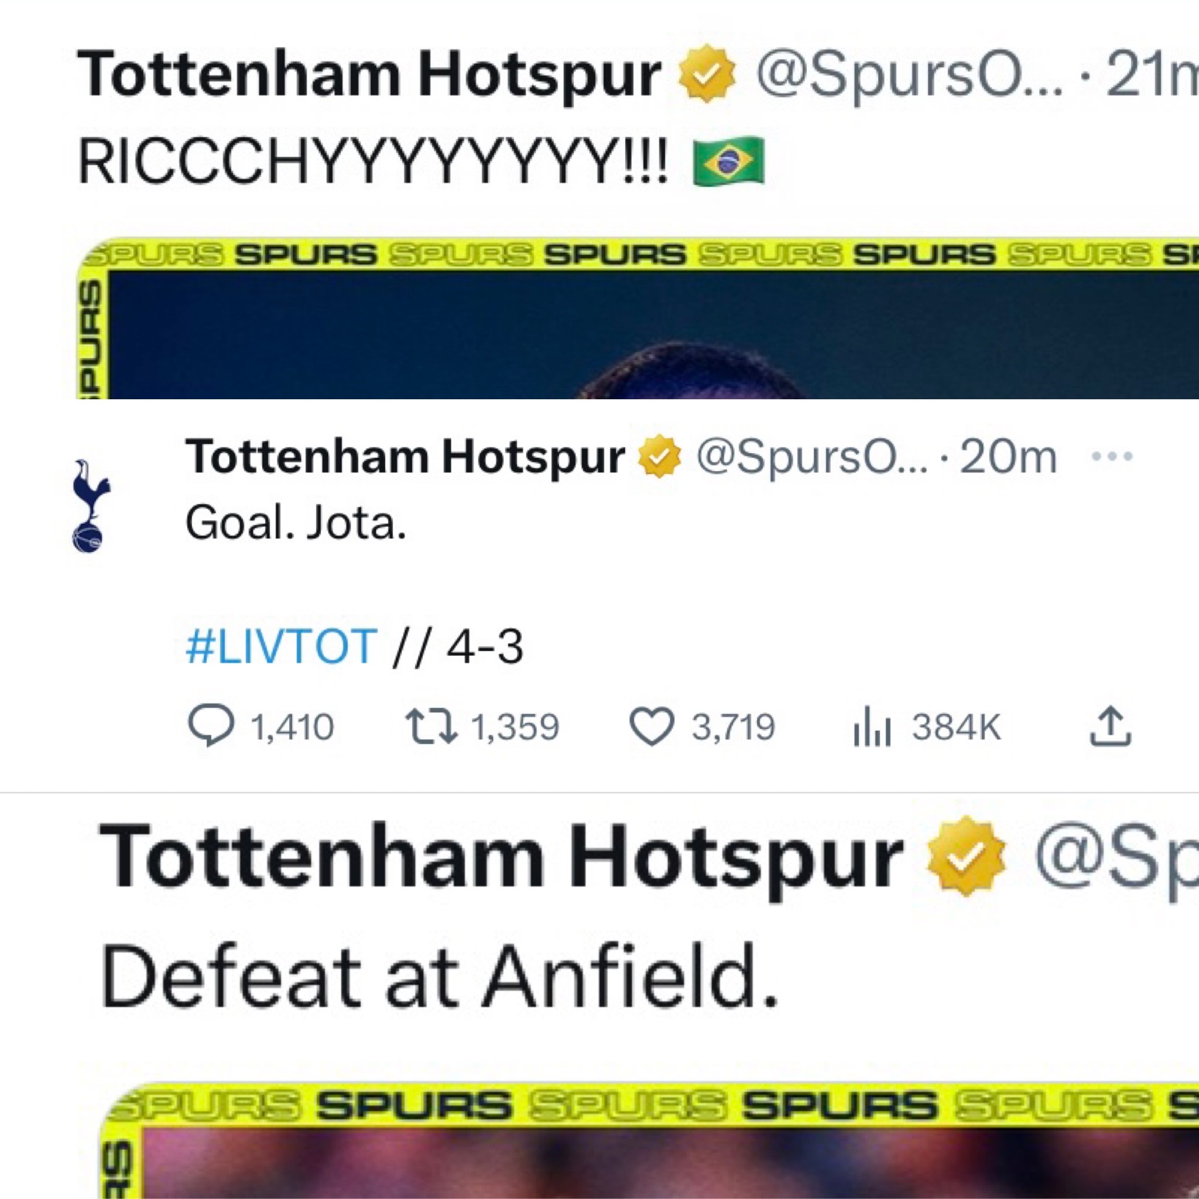Open Tottenham cockerel profile avatar
The width and height of the screenshot is (1199, 1199).
pos(91,506)
